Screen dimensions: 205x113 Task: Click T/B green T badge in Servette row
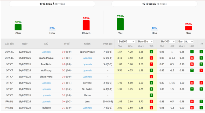pyautogui.click(x=151, y=83)
